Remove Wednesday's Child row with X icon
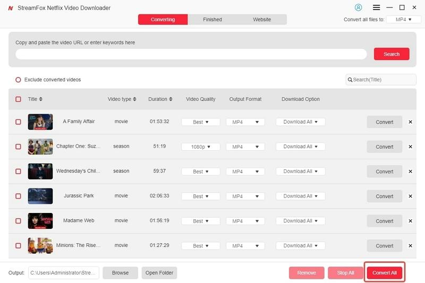 tap(410, 171)
